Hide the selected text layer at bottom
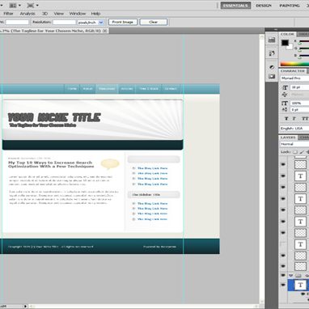Screen dimensions: 309x309 (283, 285)
